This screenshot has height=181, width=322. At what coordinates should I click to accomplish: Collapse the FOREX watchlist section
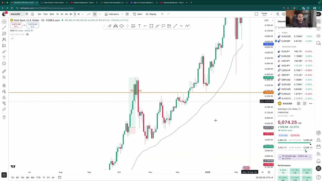tap(279, 33)
